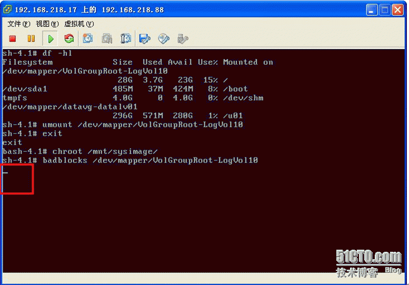Screen dimensions: 409x285
Task: Click '/dev/mapper/datavg-datalv01' text
Action: click(70, 107)
